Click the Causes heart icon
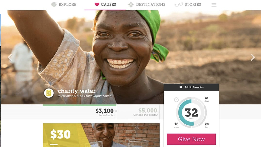Image resolution: width=261 pixels, height=147 pixels. click(x=97, y=5)
